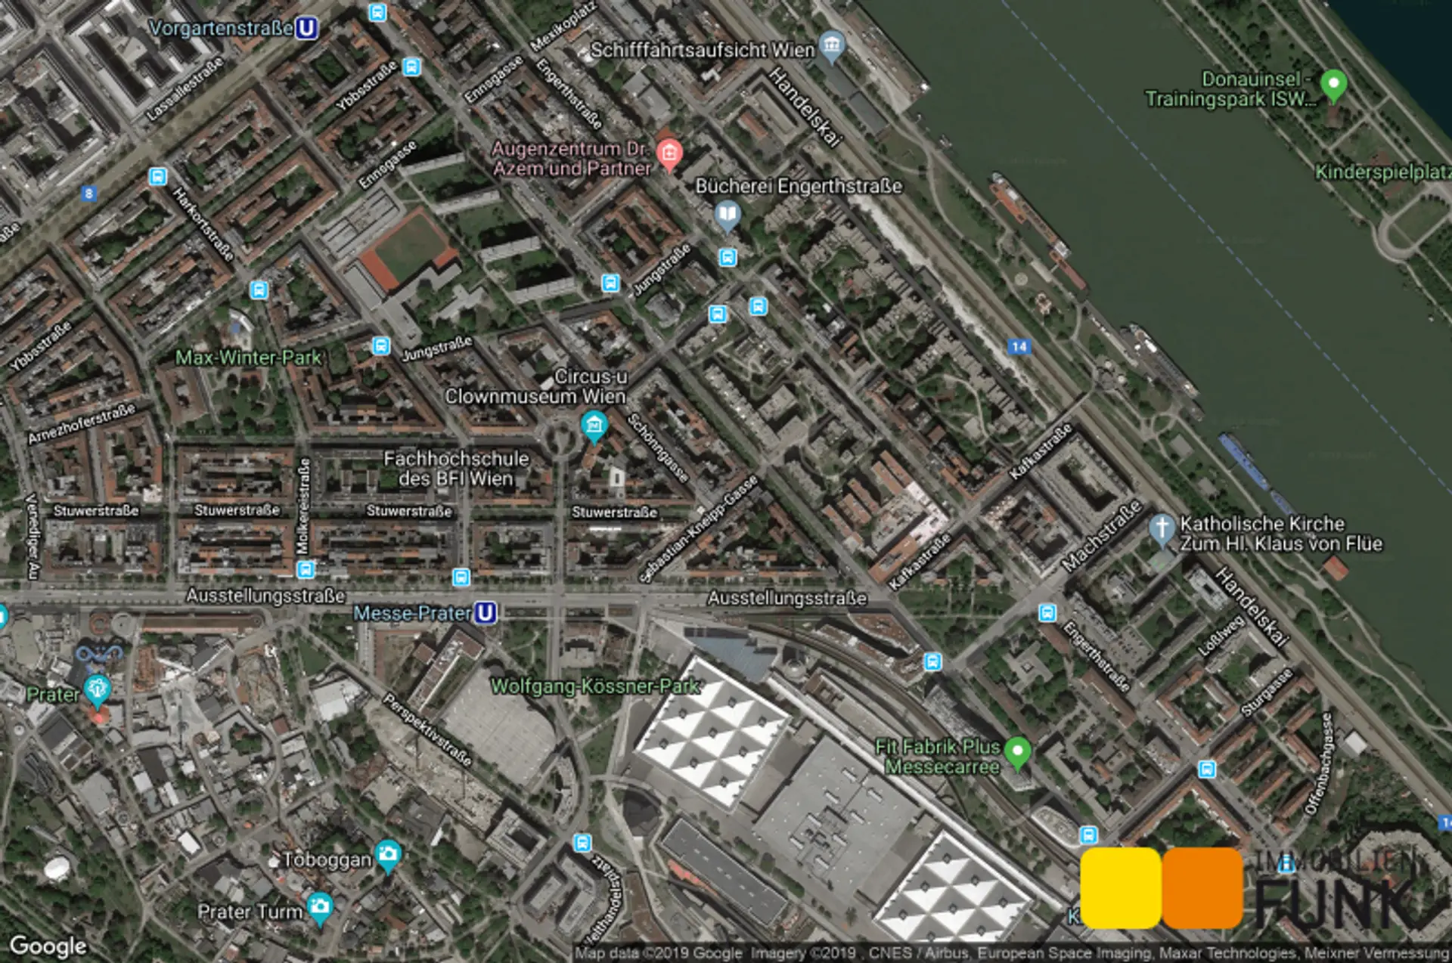The image size is (1452, 963).
Task: Click the Max-Winter-Park label
Action: (x=248, y=358)
